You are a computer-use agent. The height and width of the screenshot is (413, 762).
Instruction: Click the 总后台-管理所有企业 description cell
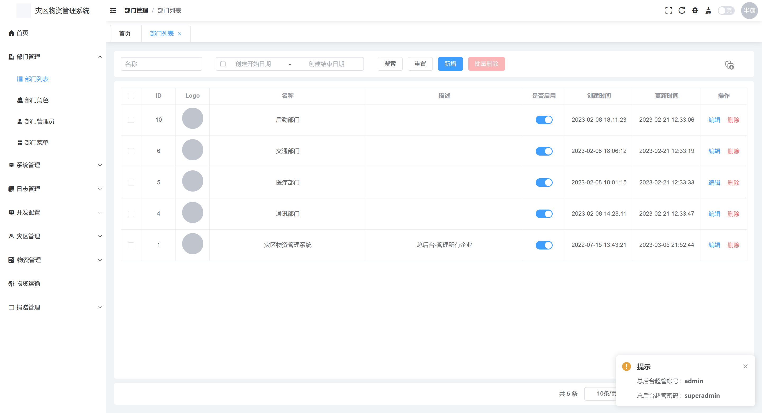(x=444, y=245)
